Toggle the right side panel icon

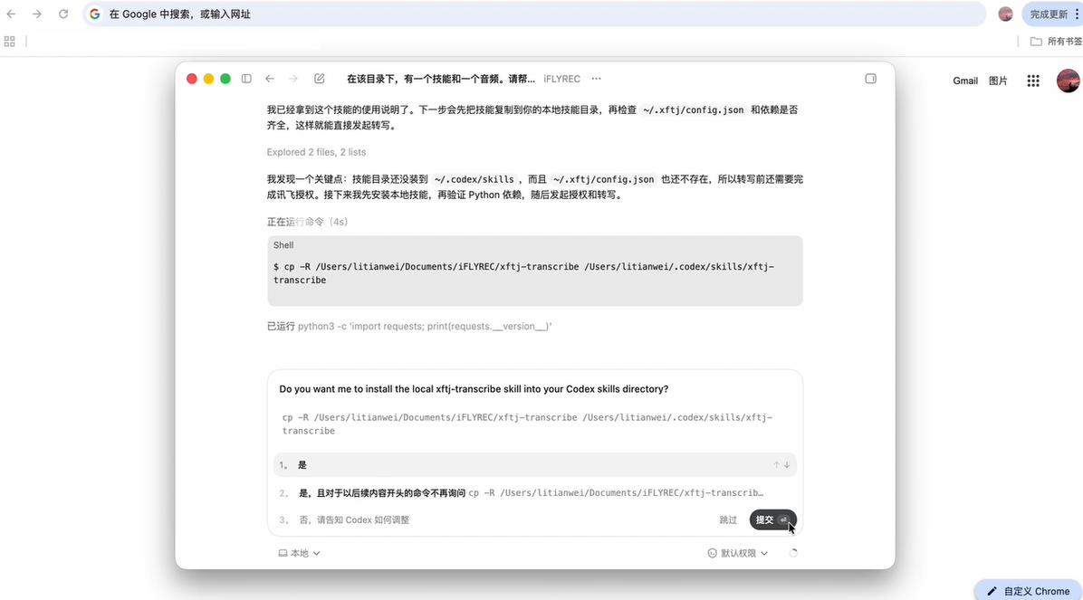(870, 79)
